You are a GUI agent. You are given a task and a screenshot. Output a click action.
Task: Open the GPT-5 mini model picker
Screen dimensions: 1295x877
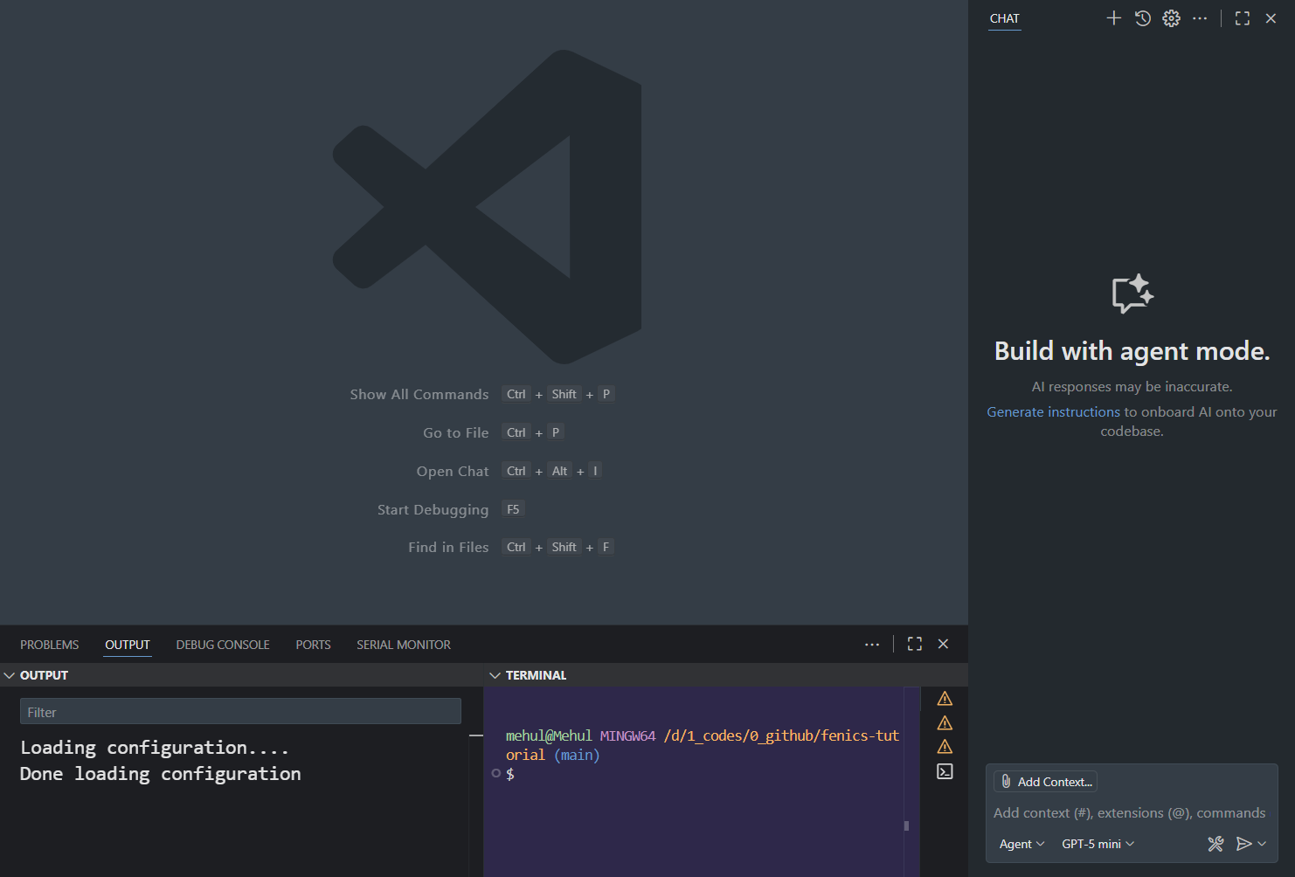[1098, 844]
